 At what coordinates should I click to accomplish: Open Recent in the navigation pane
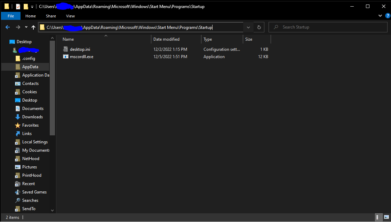[29, 184]
